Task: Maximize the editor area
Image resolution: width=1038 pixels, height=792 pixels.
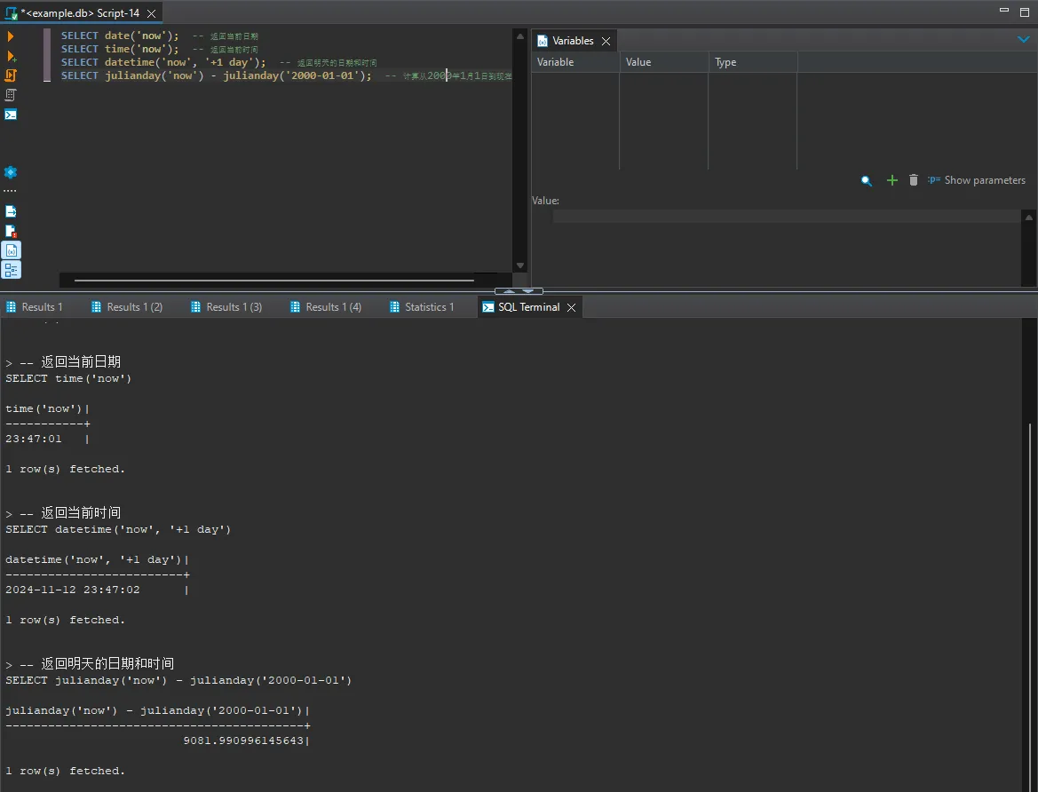Action: (x=1025, y=12)
